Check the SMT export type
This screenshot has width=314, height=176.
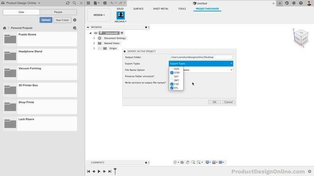click(172, 80)
